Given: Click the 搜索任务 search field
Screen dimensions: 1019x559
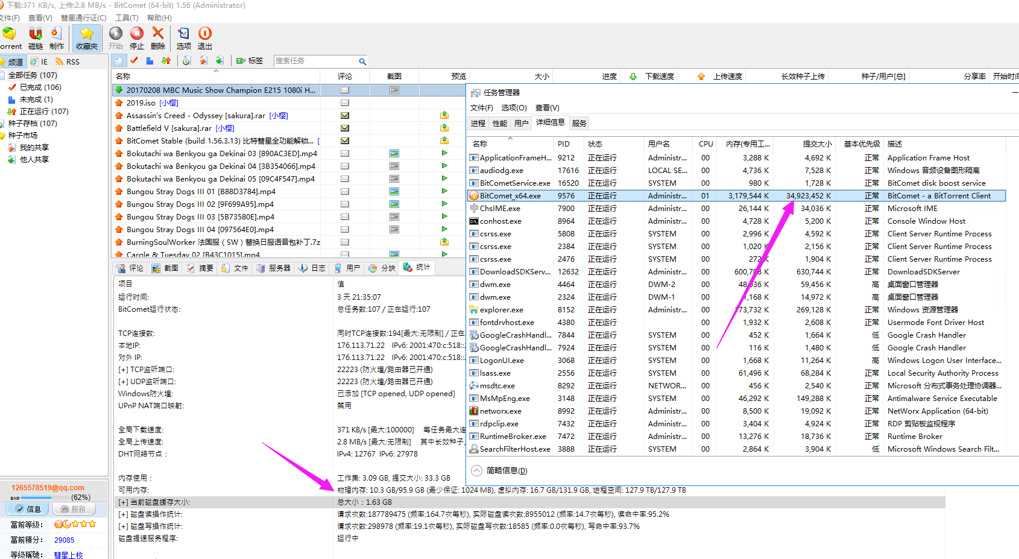Looking at the screenshot, I should pos(315,61).
